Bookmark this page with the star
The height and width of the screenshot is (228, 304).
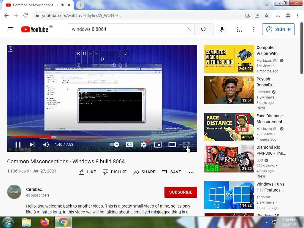(267, 15)
